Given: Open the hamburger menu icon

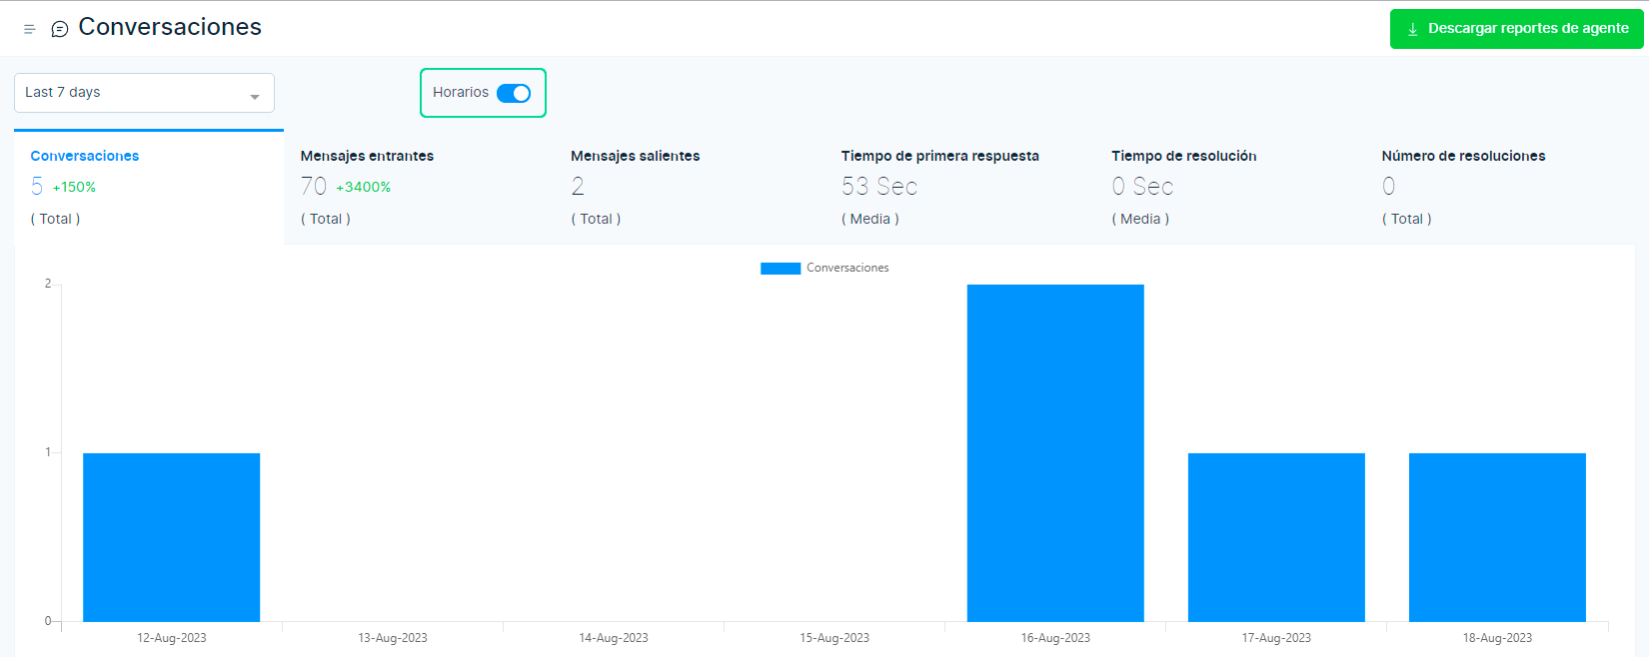Looking at the screenshot, I should [29, 29].
